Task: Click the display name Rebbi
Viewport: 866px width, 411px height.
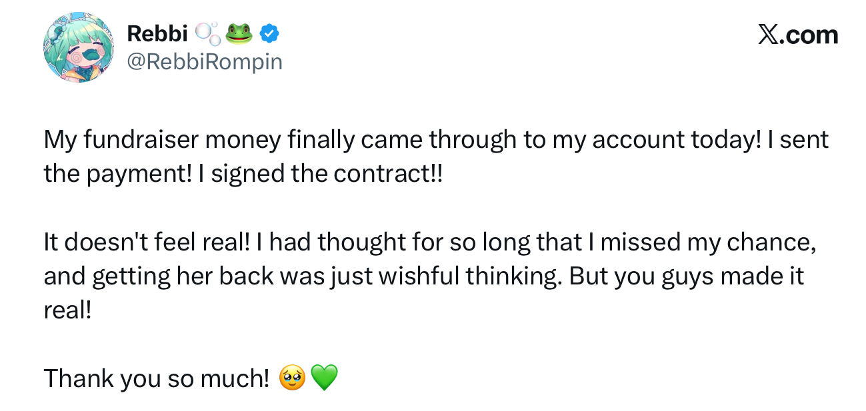Action: [157, 33]
